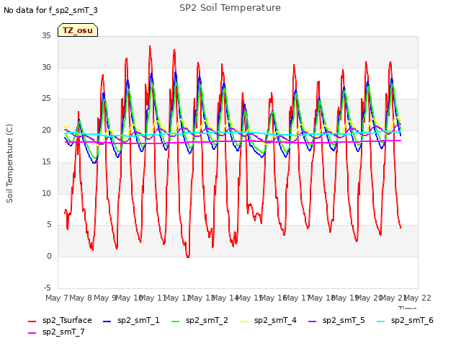The height and width of the screenshot is (346, 461).
Task: Click the red sp2_Tsurface legend swatch
Action: 32,321
